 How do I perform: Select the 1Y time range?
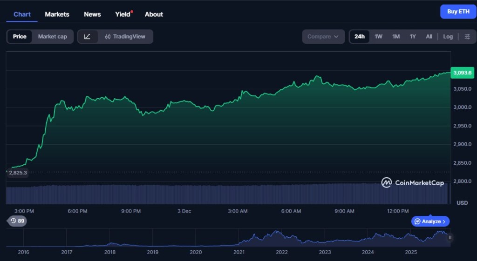click(x=413, y=36)
